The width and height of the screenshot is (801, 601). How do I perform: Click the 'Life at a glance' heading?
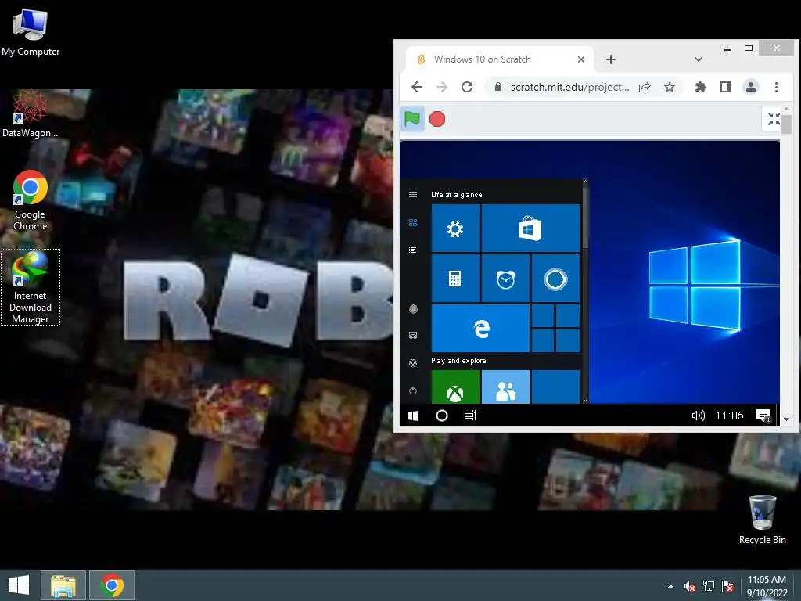(456, 195)
